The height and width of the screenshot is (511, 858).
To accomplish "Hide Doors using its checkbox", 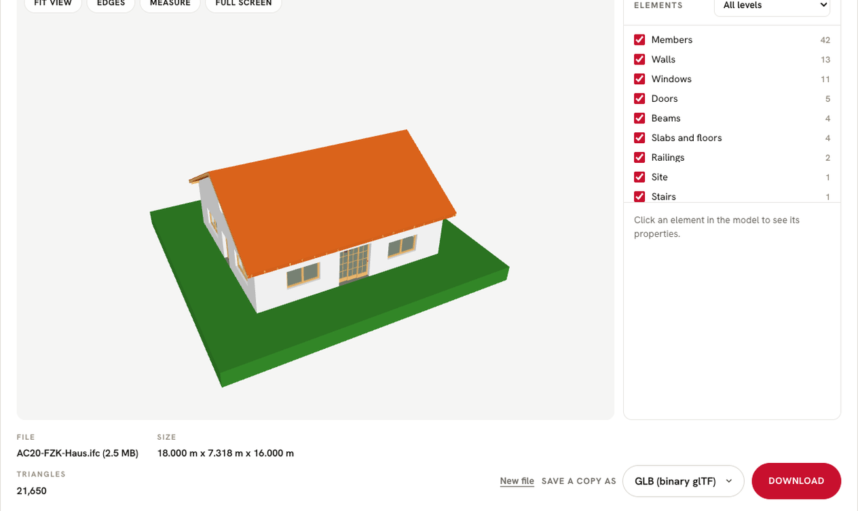I will point(639,99).
